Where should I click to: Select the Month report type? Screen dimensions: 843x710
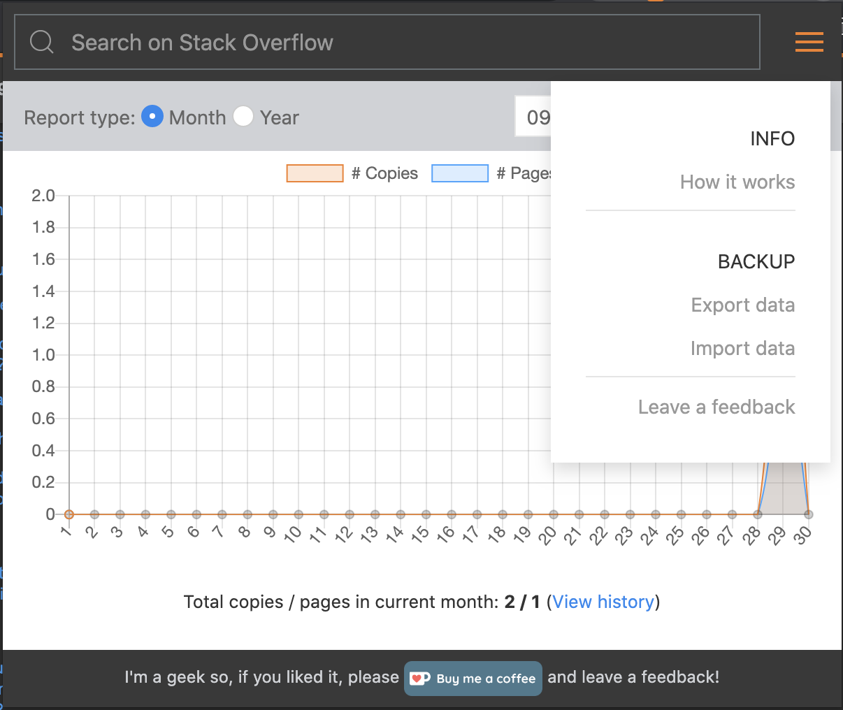click(x=152, y=117)
